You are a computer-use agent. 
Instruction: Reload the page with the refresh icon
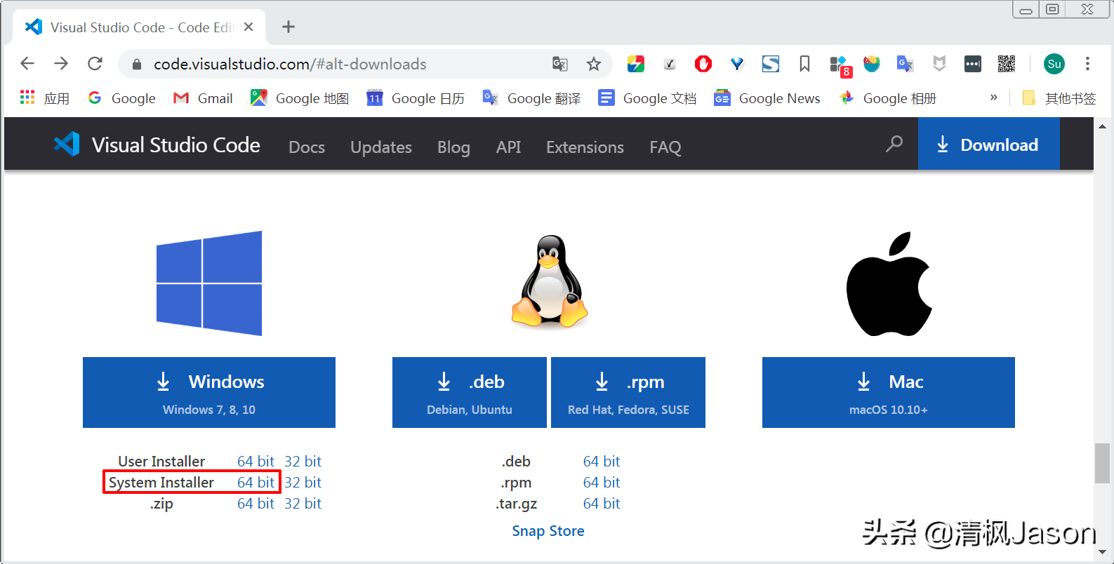pos(95,64)
